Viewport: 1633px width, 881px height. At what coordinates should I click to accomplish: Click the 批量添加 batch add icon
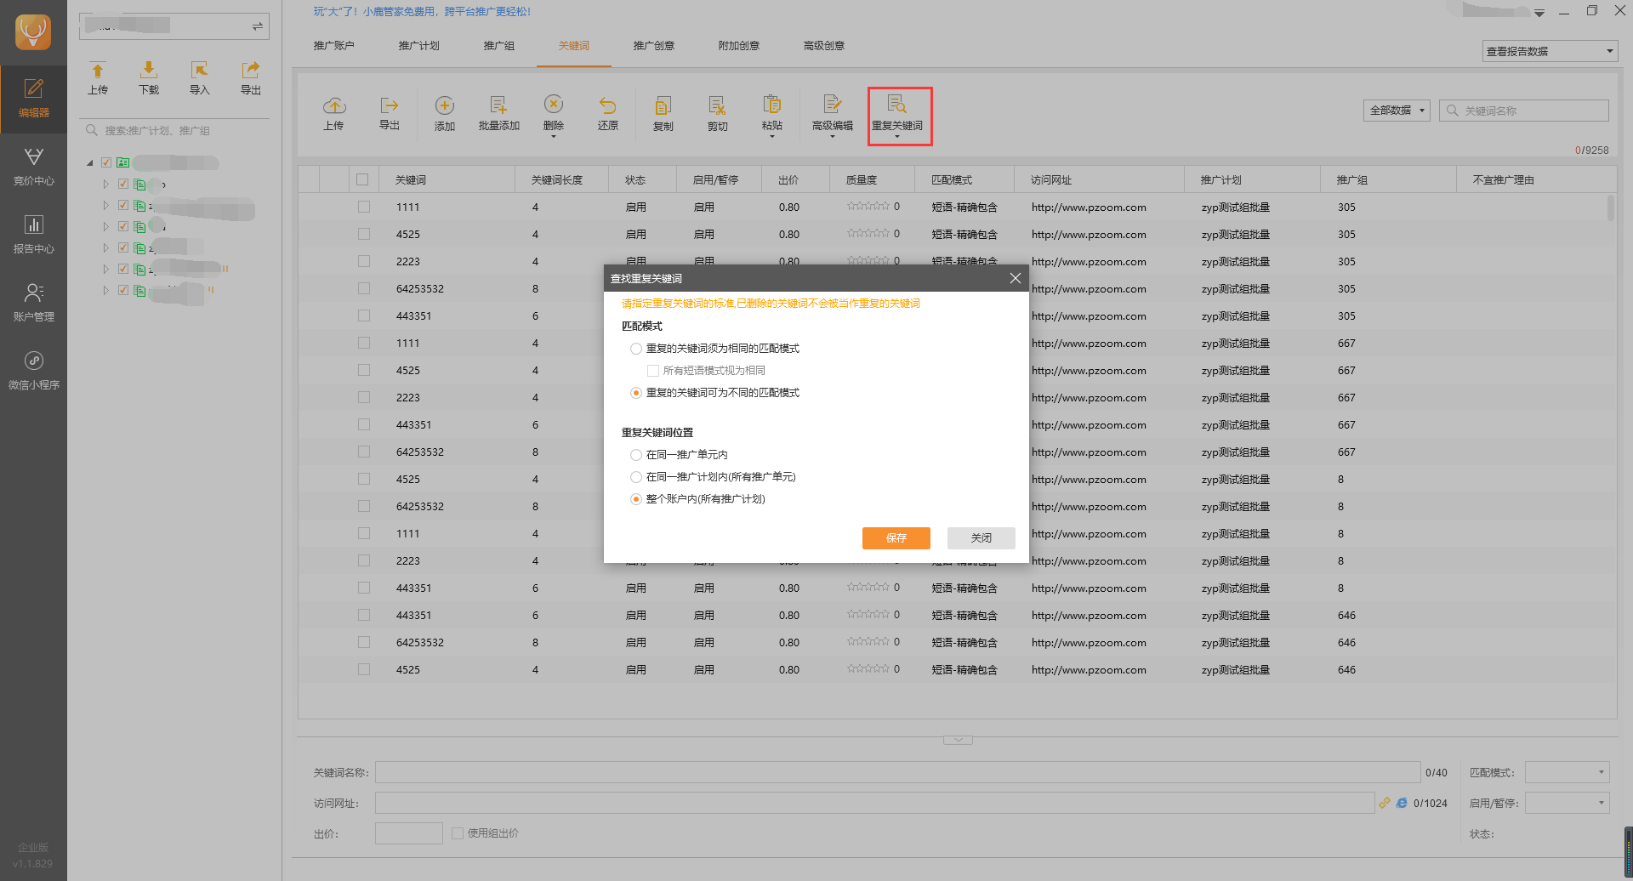pos(498,114)
